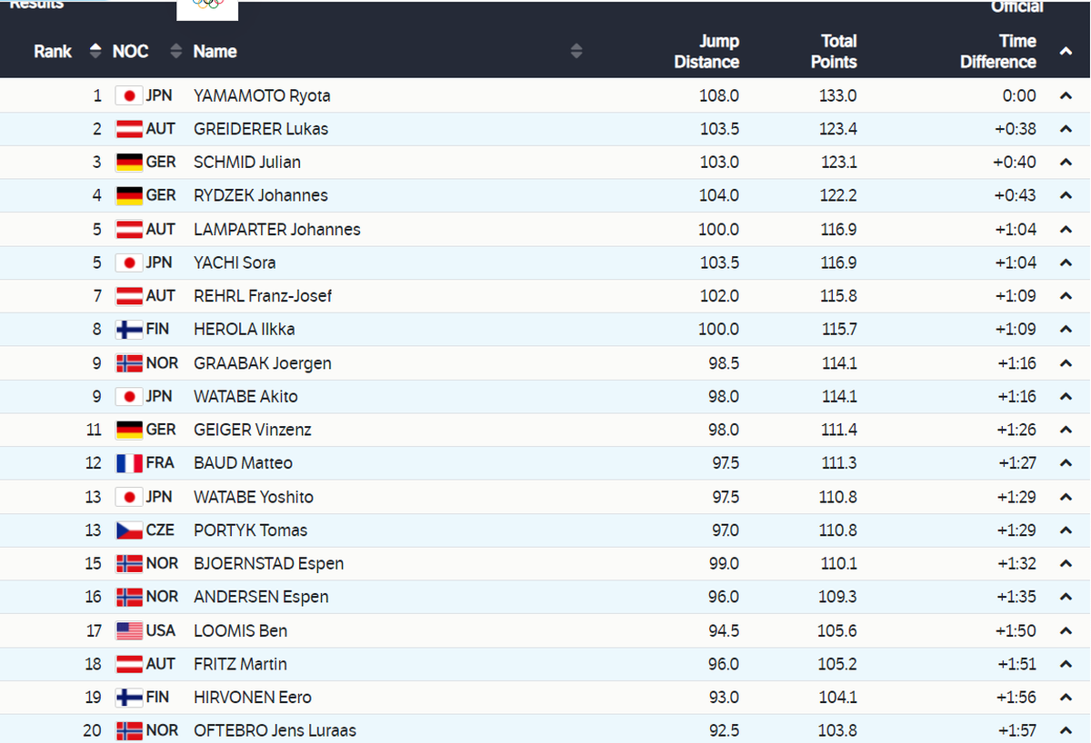Expand details for GRAABAK Joergen row
This screenshot has width=1091, height=743.
tap(1066, 363)
